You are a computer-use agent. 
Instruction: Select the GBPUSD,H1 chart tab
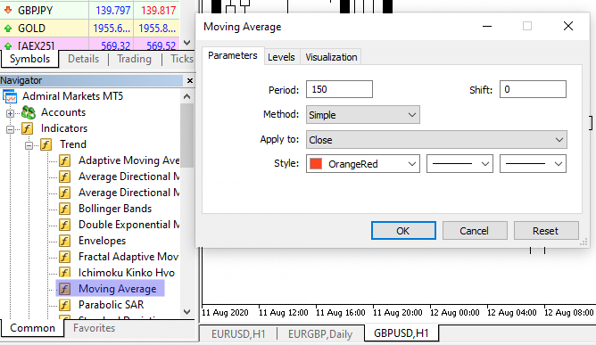[401, 333]
